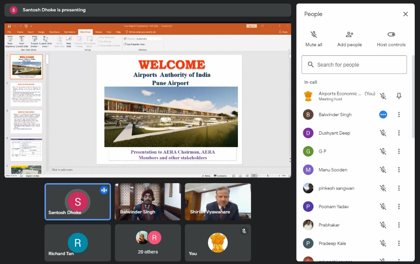The height and width of the screenshot is (264, 420).
Task: Click the 20 others participants tile
Action: pos(148,243)
